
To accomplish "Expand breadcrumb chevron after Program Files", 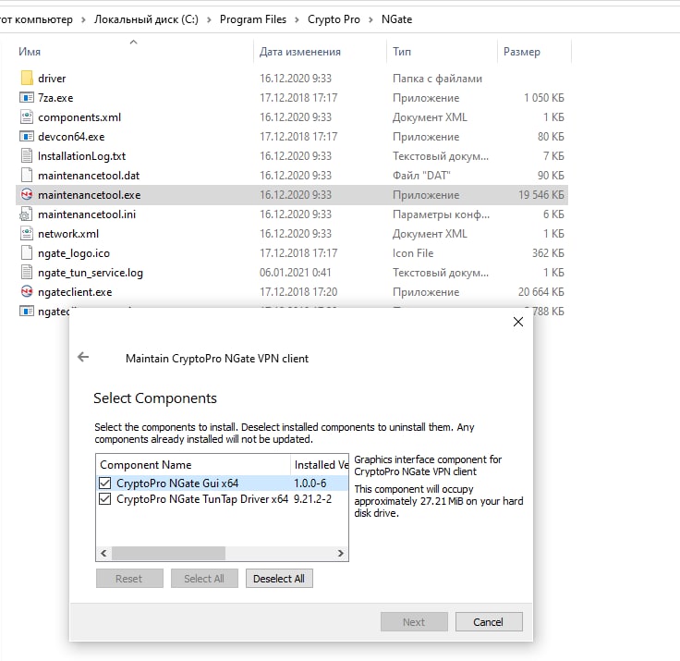I will [297, 19].
